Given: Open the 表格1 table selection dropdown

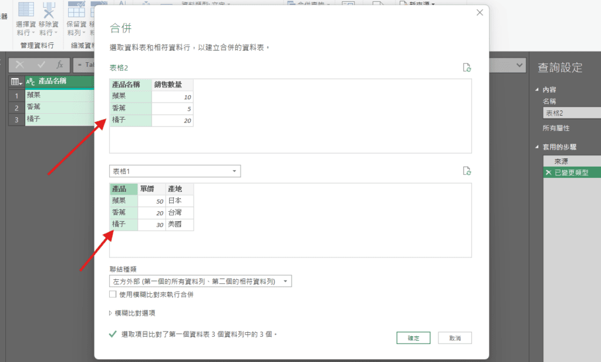Looking at the screenshot, I should click(175, 171).
